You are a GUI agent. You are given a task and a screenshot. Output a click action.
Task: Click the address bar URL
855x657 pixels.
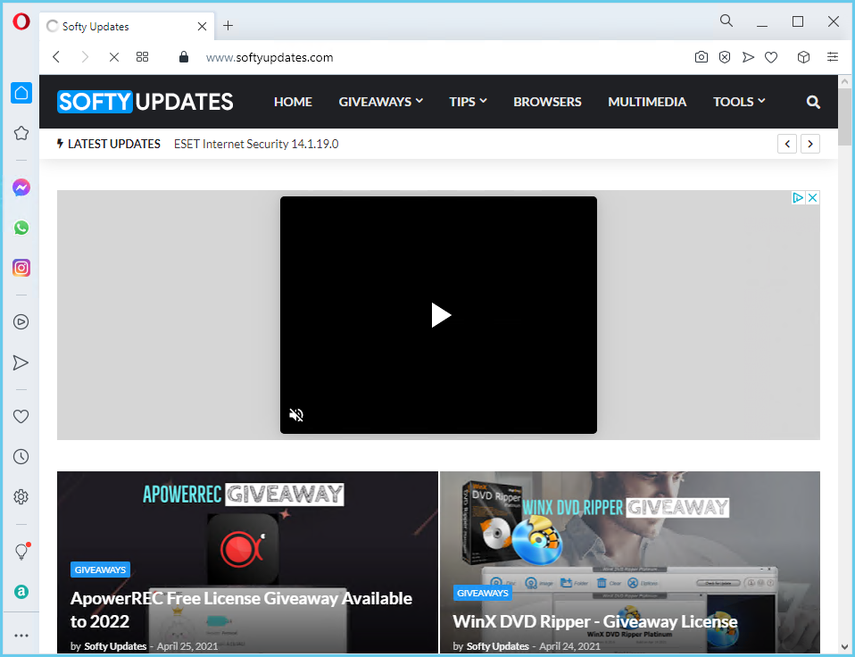coord(270,57)
